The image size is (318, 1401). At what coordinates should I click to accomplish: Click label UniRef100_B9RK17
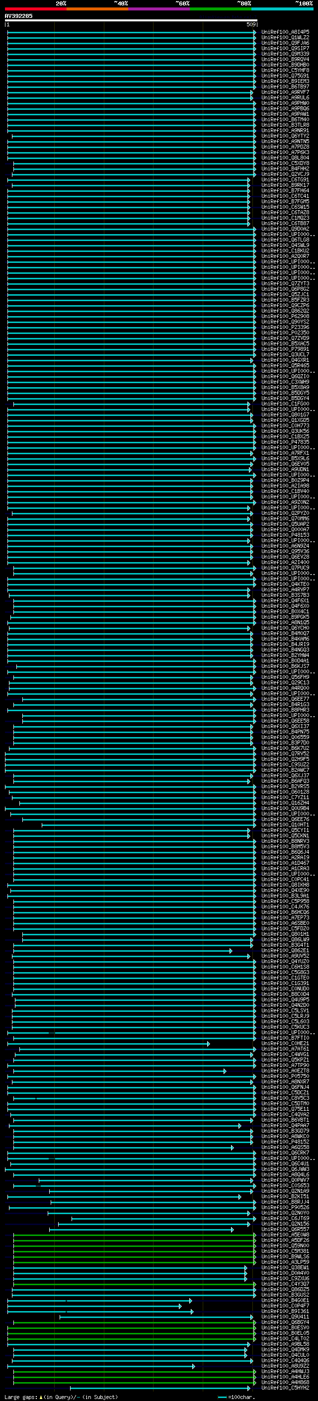(x=285, y=185)
